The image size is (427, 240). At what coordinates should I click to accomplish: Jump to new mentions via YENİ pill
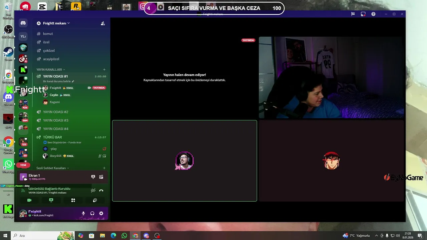(x=23, y=165)
